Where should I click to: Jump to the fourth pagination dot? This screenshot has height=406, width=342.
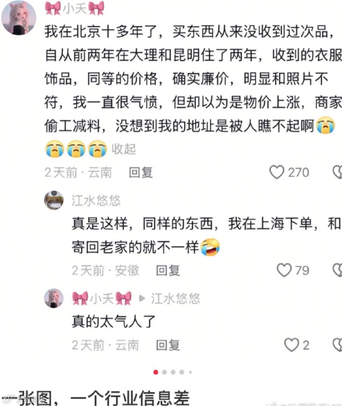tap(182, 372)
